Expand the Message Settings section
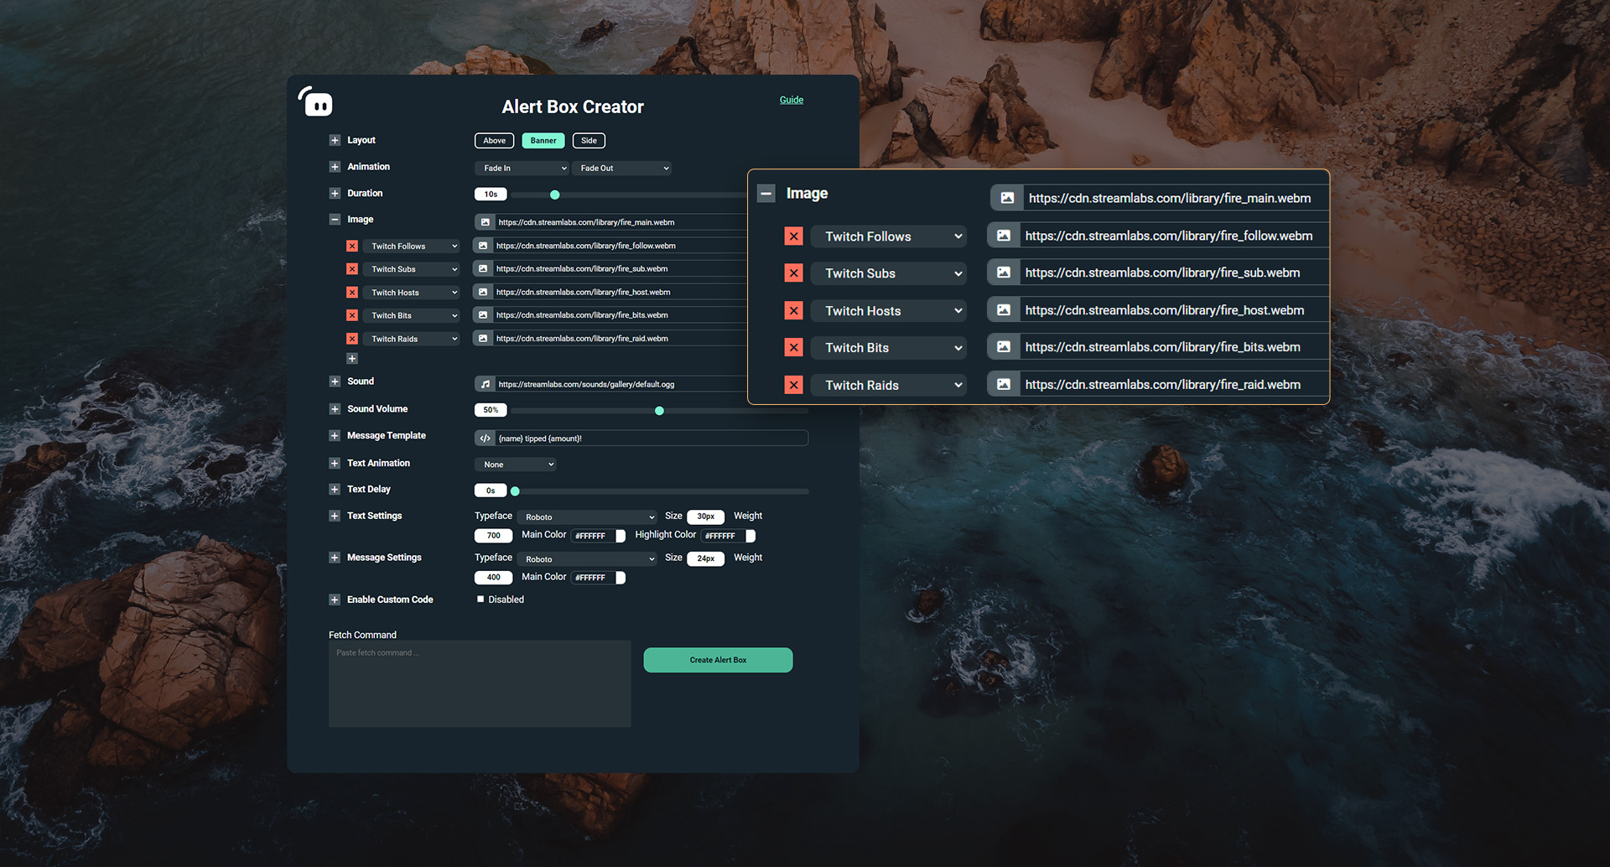1610x867 pixels. pyautogui.click(x=335, y=558)
